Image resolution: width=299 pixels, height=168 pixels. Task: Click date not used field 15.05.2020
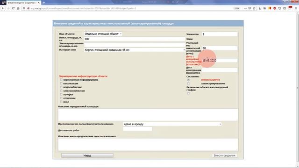(220, 60)
